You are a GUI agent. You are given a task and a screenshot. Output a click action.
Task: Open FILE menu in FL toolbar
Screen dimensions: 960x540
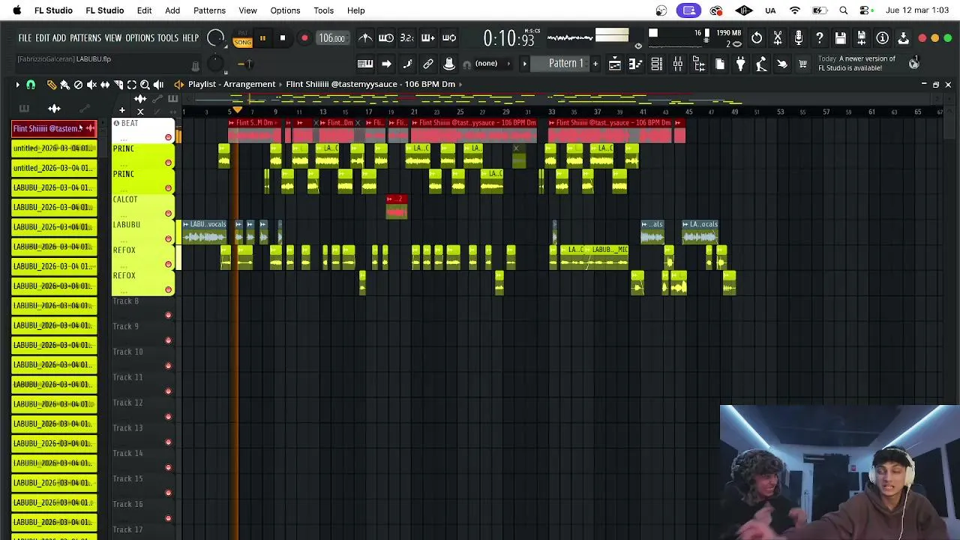point(25,38)
